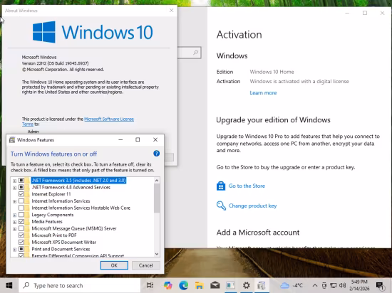Click Cancel in Windows Features dialog
Image resolution: width=392 pixels, height=293 pixels.
point(145,265)
